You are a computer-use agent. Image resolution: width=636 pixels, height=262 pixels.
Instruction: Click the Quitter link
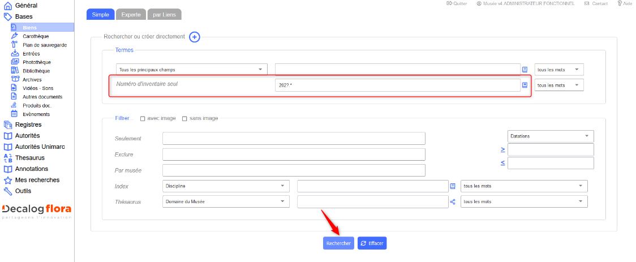(457, 3)
